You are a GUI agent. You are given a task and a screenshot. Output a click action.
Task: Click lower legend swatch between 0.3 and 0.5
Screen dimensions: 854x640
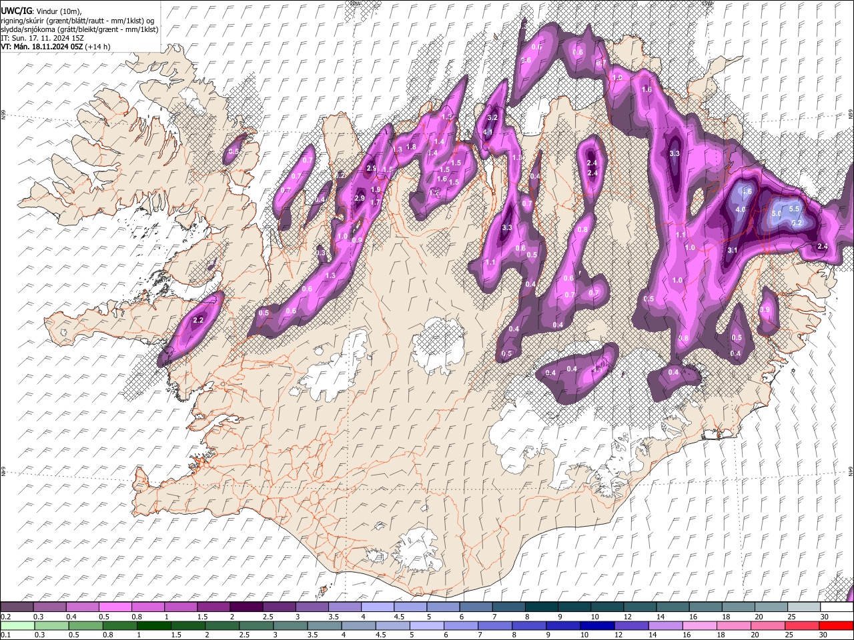(x=51, y=625)
